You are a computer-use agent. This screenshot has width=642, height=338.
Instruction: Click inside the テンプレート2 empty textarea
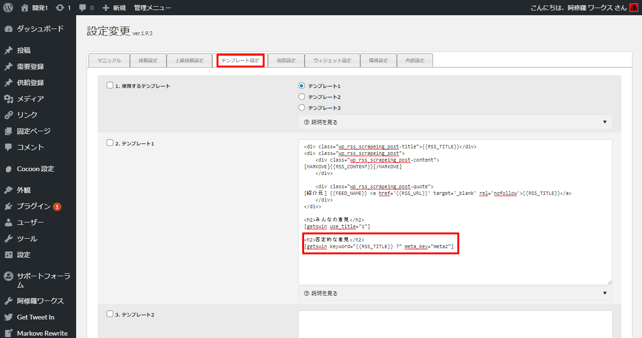(x=455, y=324)
